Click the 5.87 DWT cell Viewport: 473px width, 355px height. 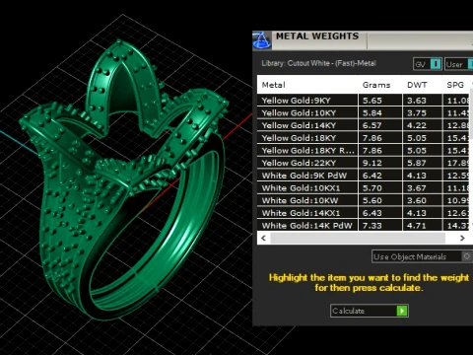[423, 163]
